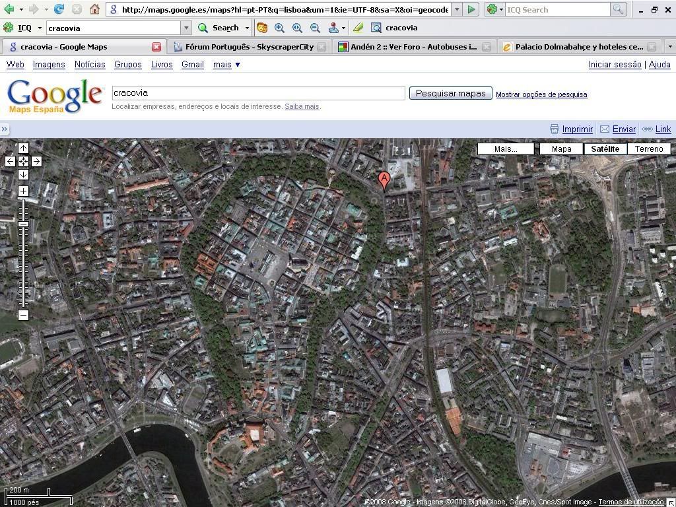Click the Google Maps search field containing cracovia
676x507 pixels.
click(x=257, y=93)
